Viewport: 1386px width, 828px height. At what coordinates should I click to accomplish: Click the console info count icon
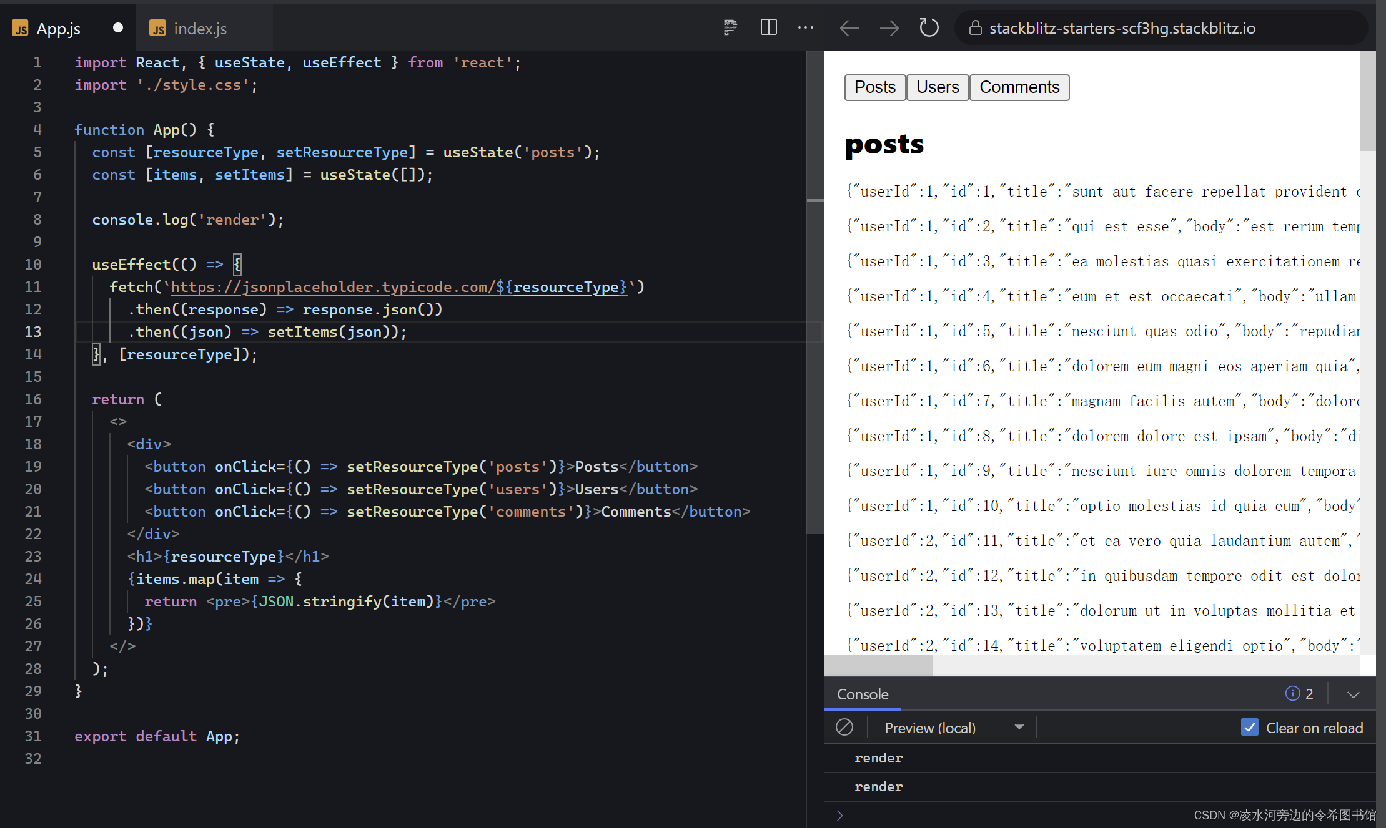[1292, 694]
